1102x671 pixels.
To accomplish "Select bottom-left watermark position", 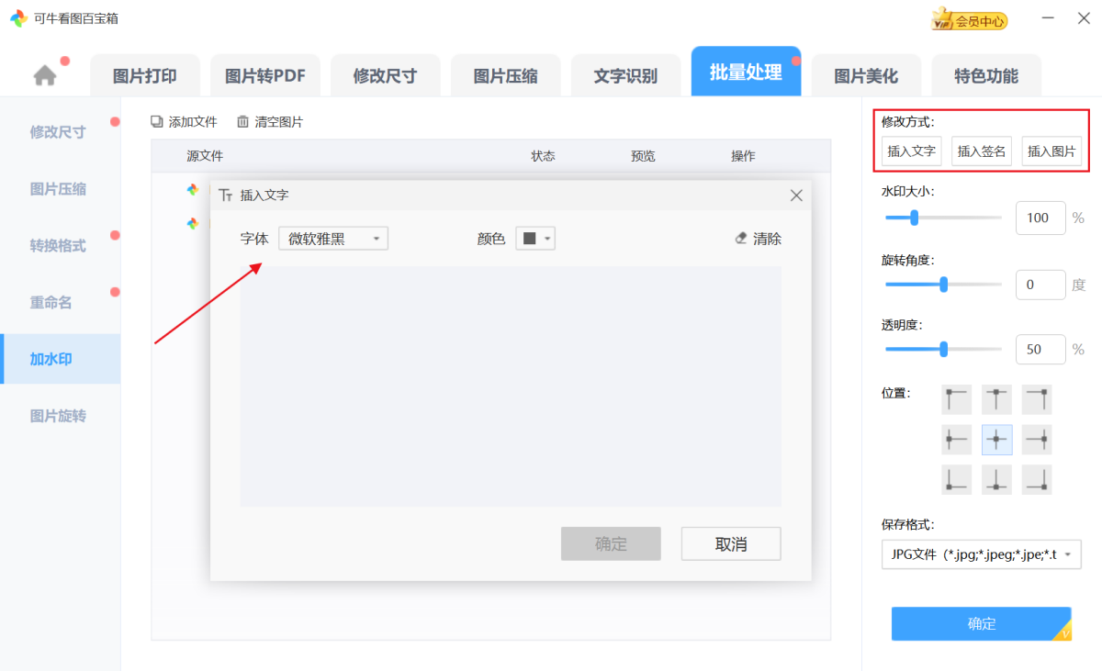I will (x=957, y=480).
